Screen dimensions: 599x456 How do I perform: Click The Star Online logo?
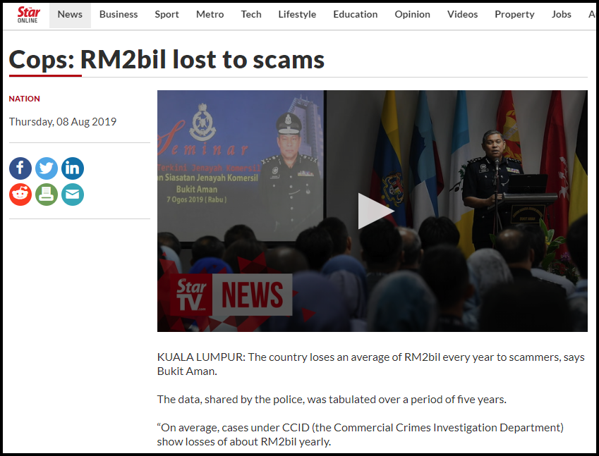click(28, 15)
